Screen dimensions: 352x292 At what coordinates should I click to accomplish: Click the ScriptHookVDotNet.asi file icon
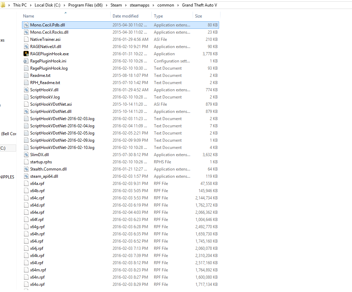point(26,104)
